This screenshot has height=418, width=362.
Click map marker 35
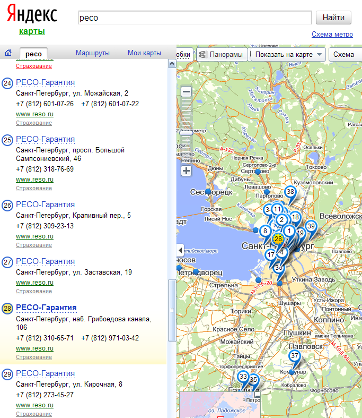(254, 379)
